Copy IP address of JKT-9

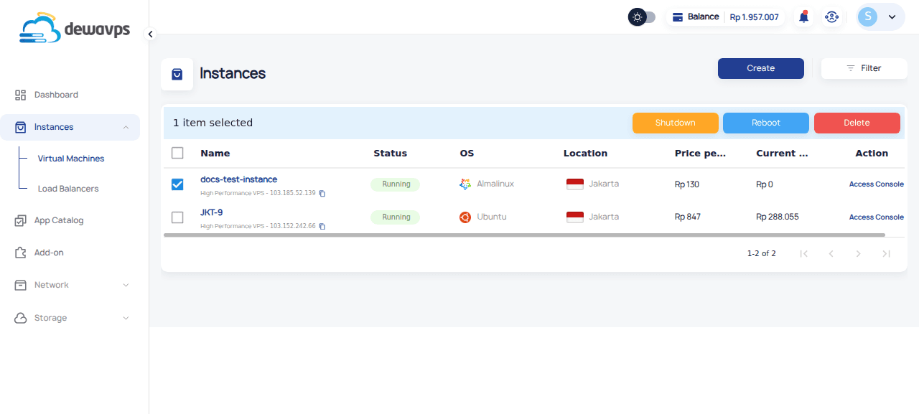(x=322, y=227)
